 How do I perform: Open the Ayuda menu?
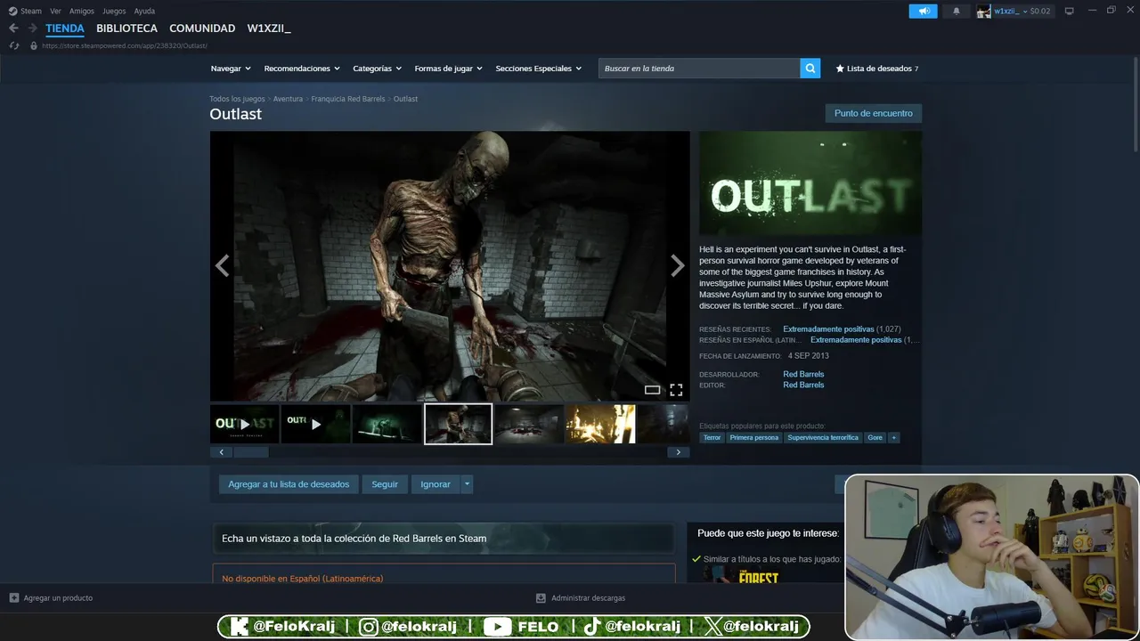pos(144,11)
